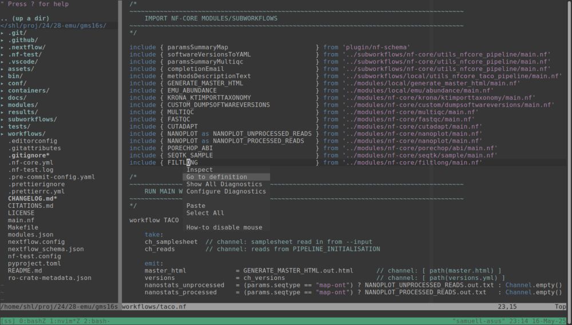Expand the modules/ folder arrow
Image resolution: width=572 pixels, height=325 pixels.
tap(2, 105)
